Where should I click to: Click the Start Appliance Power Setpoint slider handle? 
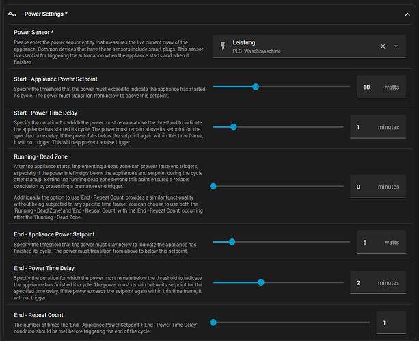(x=256, y=87)
